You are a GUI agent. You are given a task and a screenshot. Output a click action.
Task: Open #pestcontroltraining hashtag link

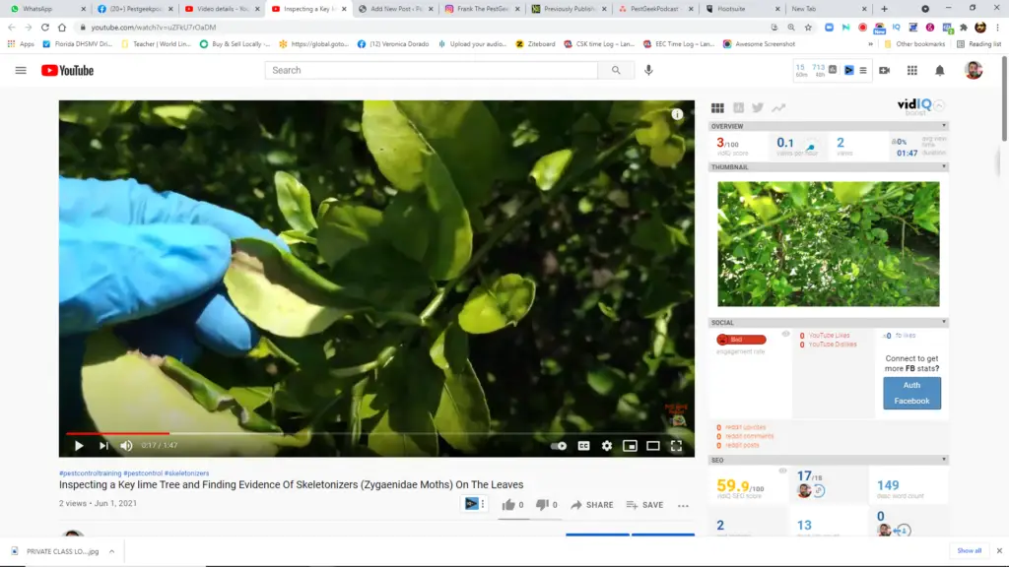pyautogui.click(x=90, y=473)
